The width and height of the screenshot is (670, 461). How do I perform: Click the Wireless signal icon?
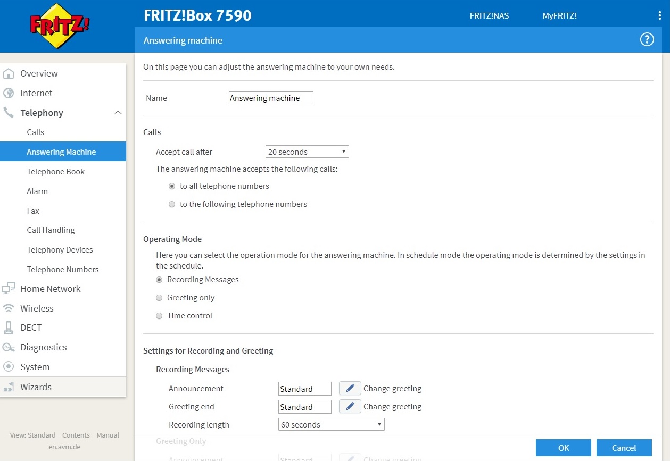click(9, 308)
